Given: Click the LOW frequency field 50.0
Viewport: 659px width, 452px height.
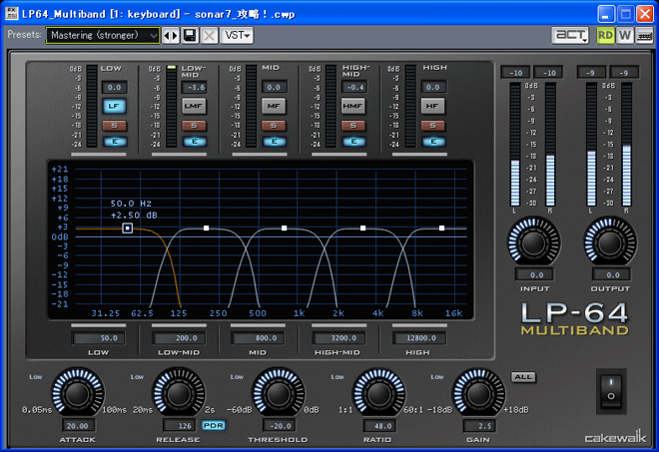Looking at the screenshot, I should (99, 338).
